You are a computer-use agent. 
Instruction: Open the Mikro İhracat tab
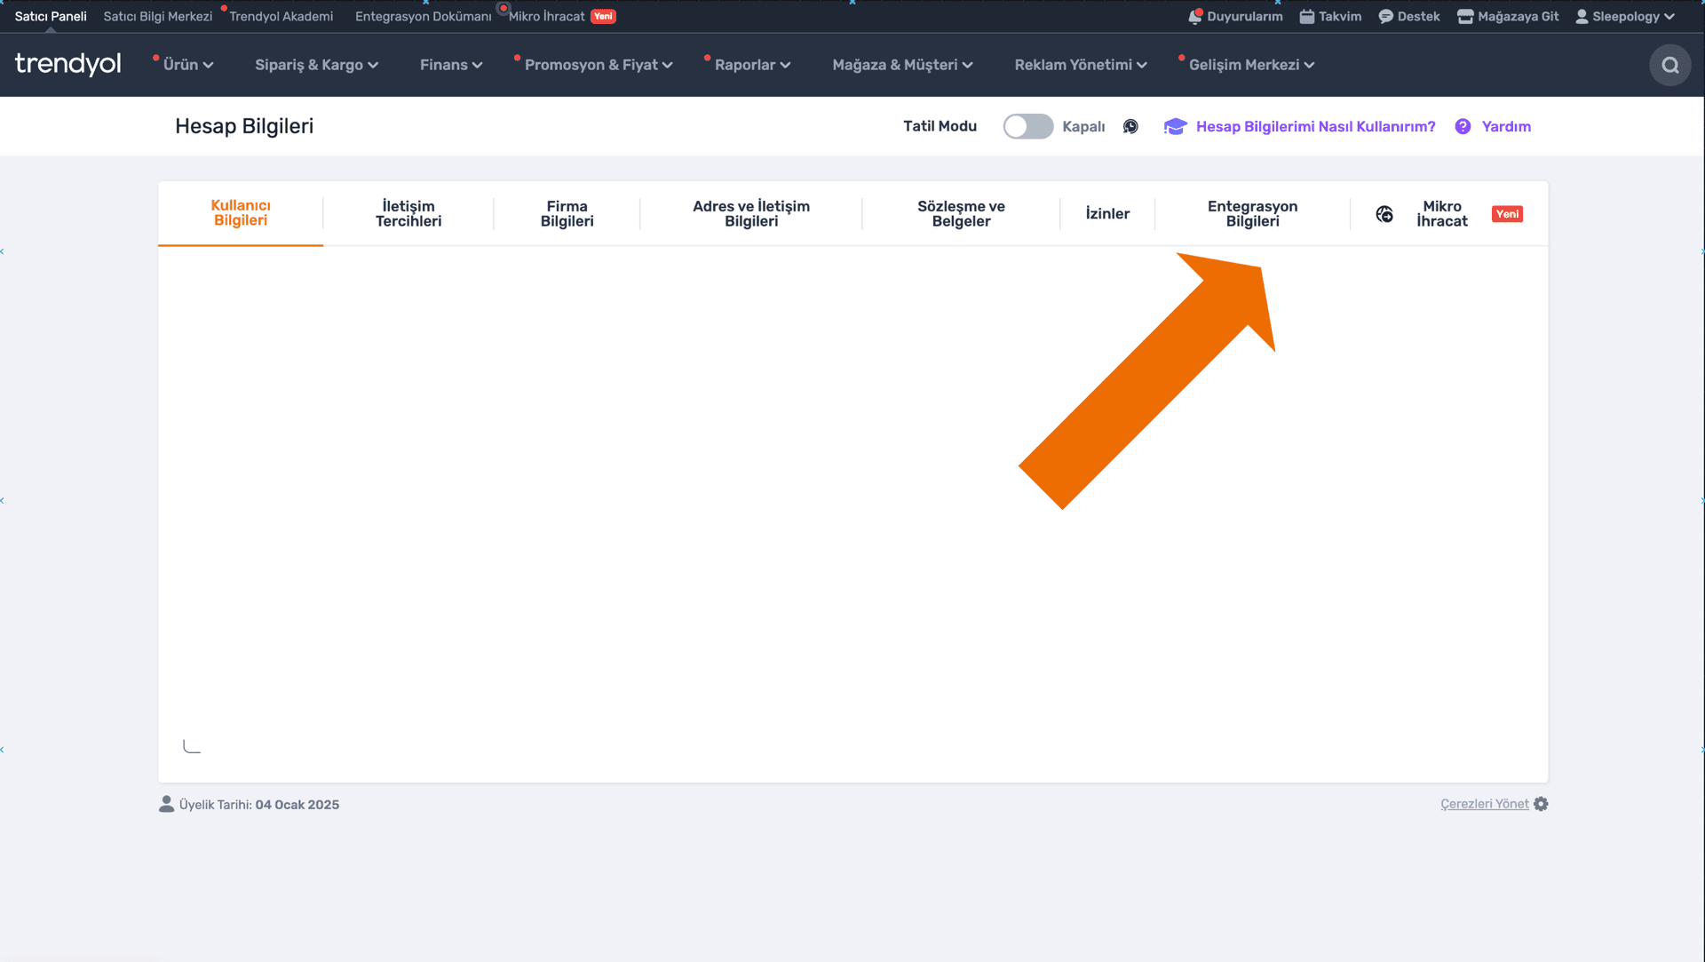point(1441,214)
